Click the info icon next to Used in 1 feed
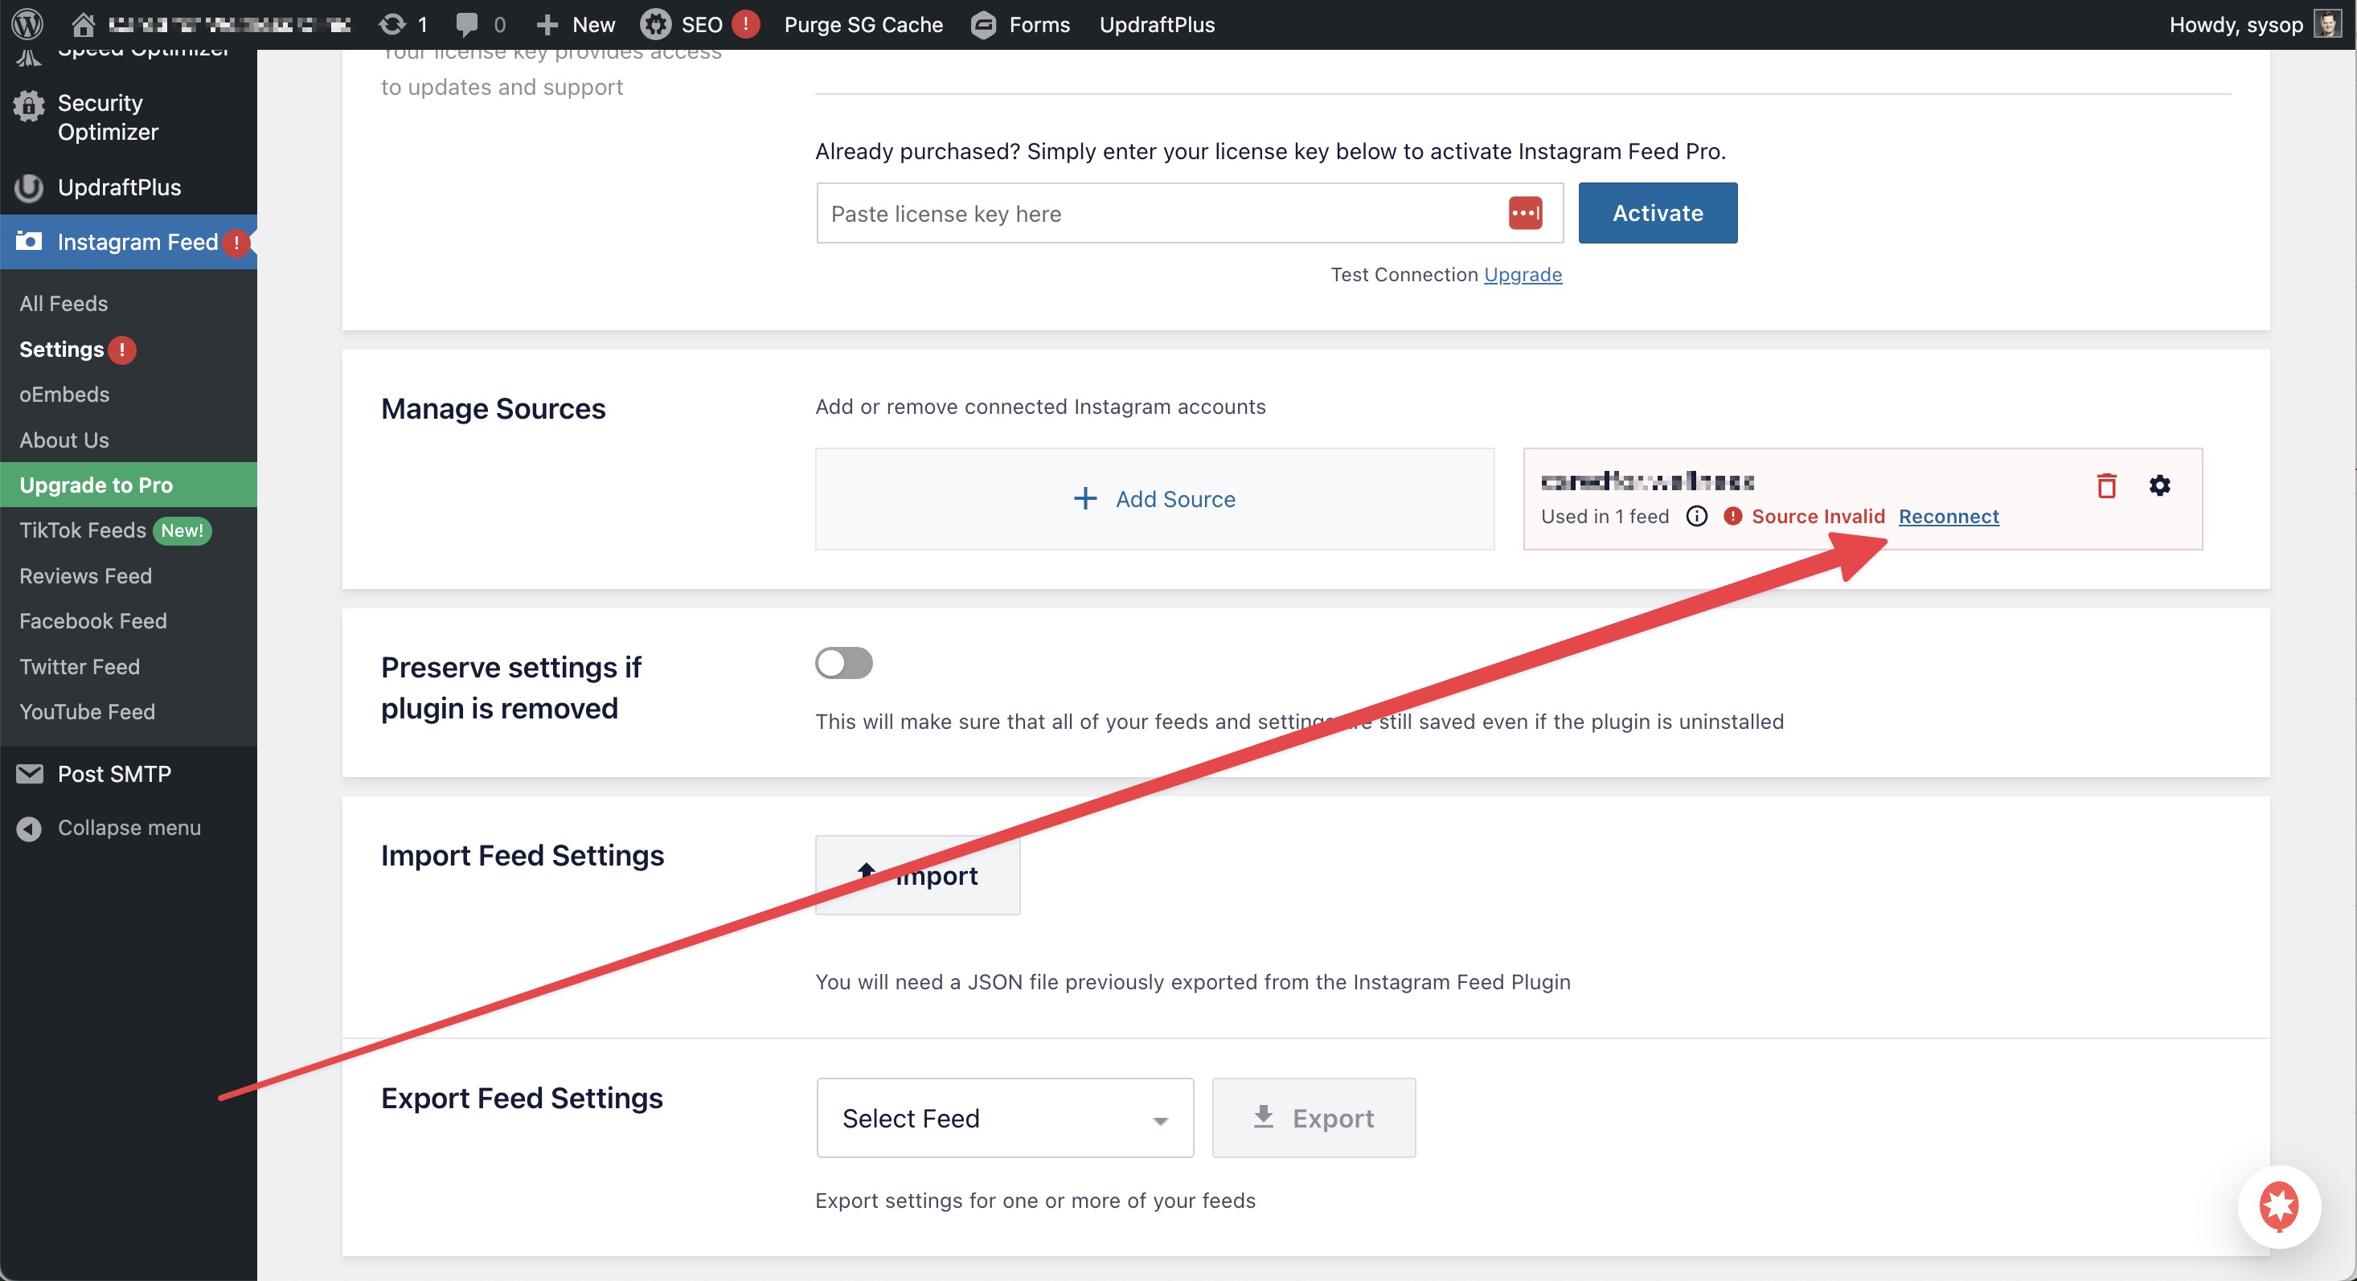 pos(1696,516)
